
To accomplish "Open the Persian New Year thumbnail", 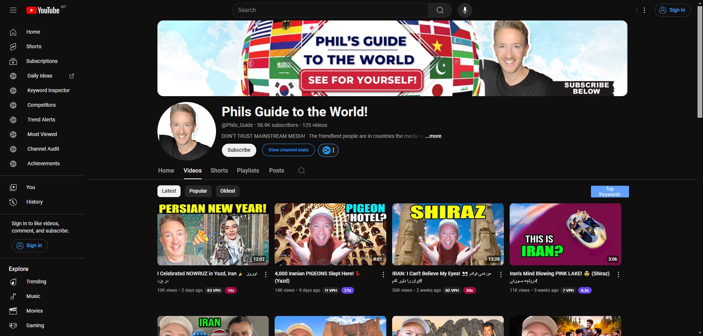I will tap(213, 234).
